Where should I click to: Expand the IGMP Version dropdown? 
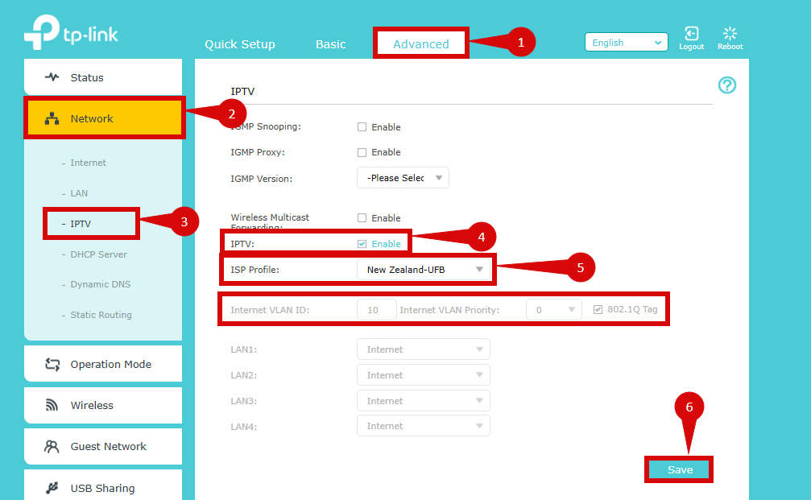click(403, 178)
